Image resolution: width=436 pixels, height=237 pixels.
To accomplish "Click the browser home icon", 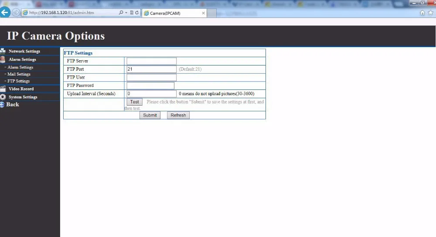I will coord(422,13).
